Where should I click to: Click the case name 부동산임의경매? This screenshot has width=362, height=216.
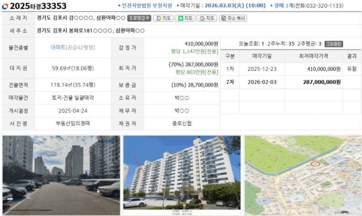(73, 123)
